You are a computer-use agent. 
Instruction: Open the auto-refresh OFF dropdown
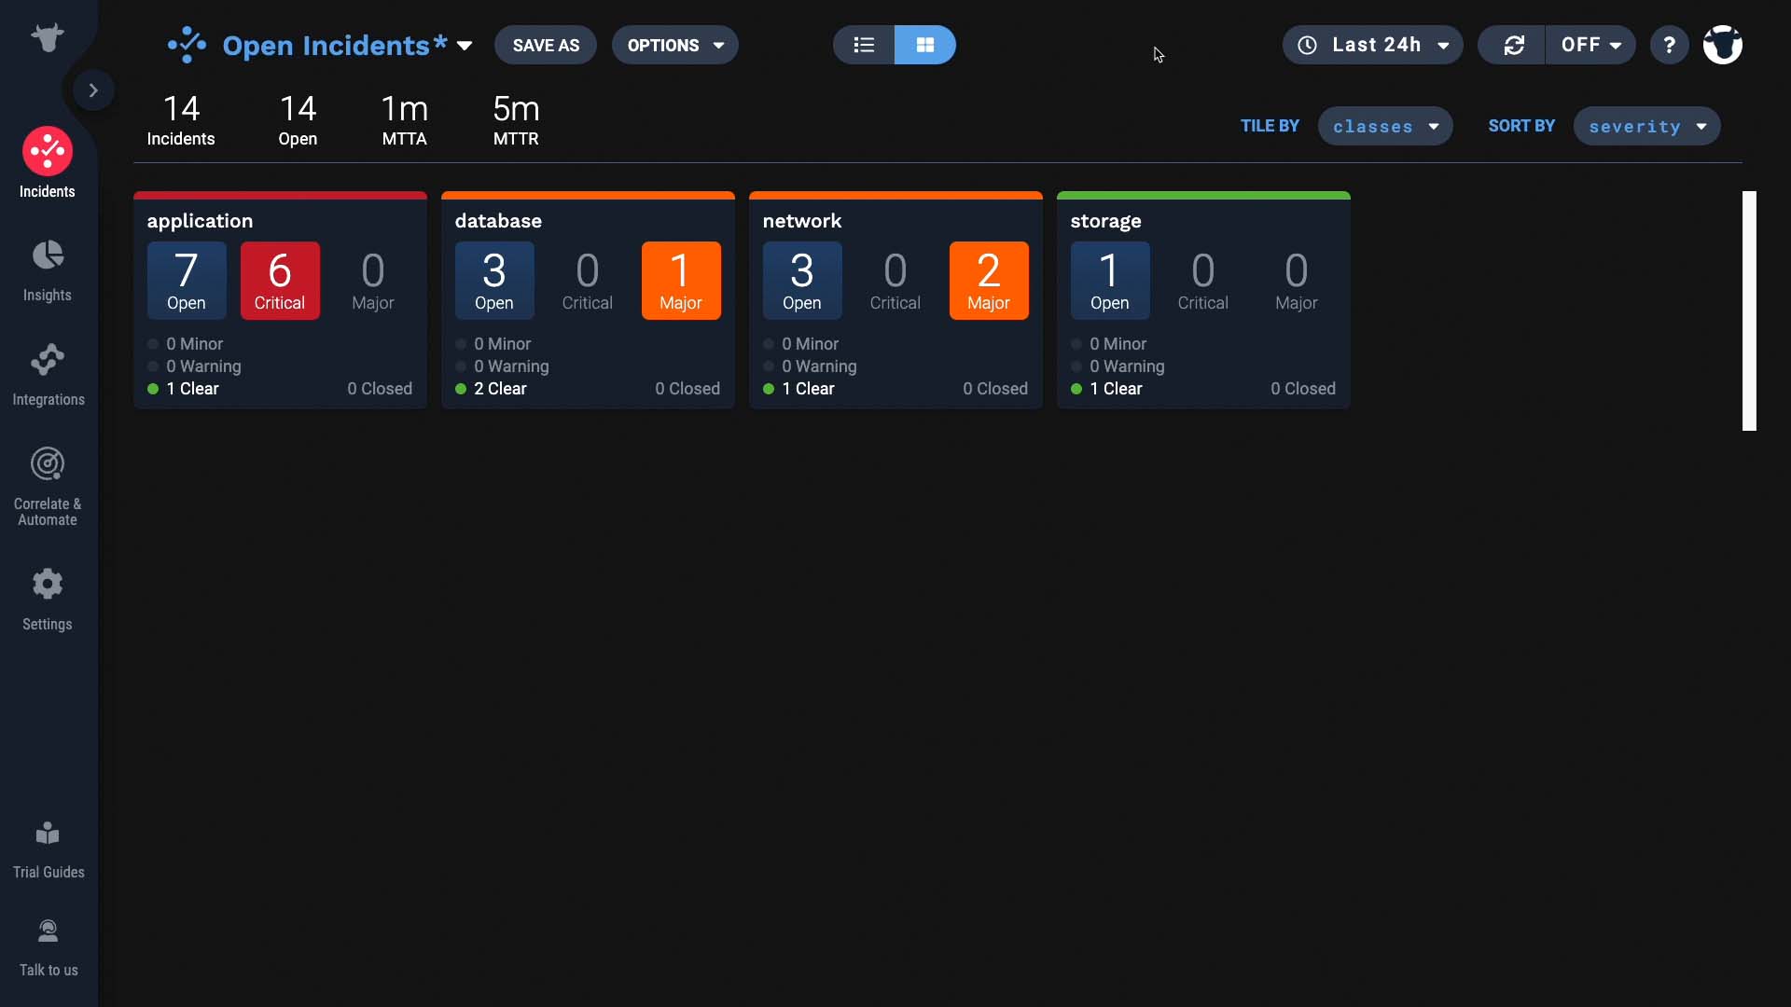pos(1590,45)
